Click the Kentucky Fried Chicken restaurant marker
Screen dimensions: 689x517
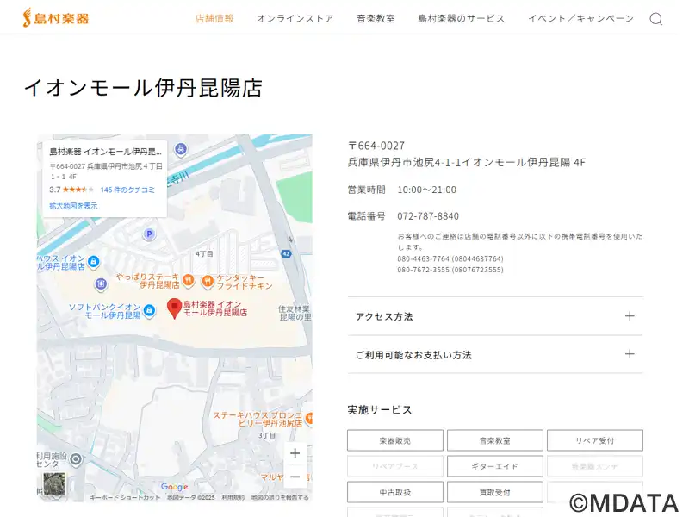208,281
